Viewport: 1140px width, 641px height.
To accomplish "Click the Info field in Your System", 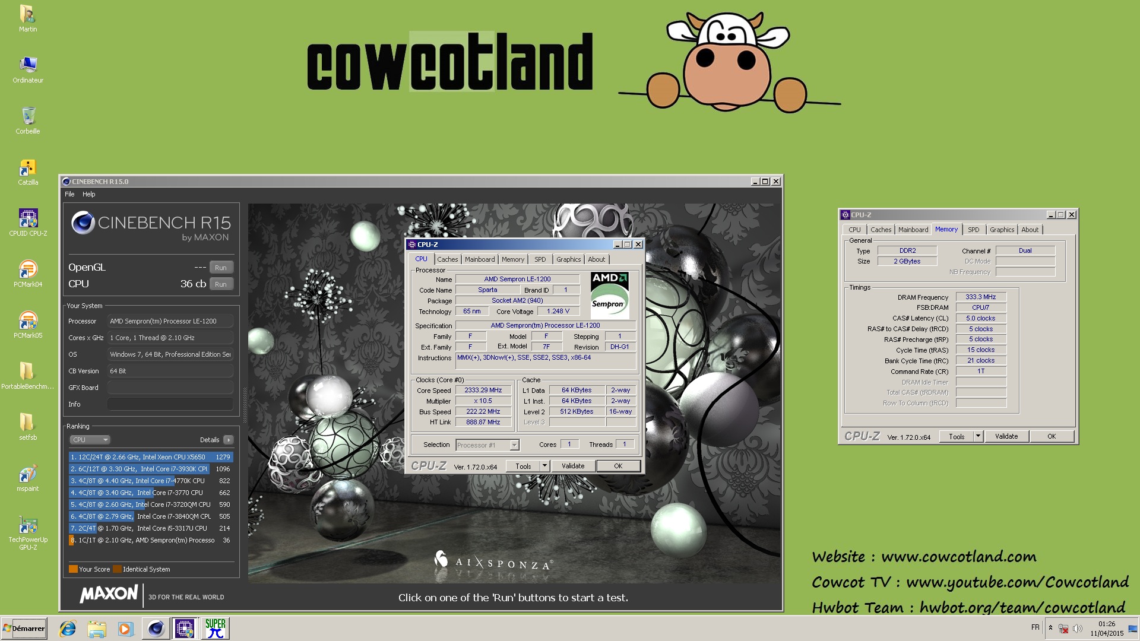I will (x=170, y=404).
